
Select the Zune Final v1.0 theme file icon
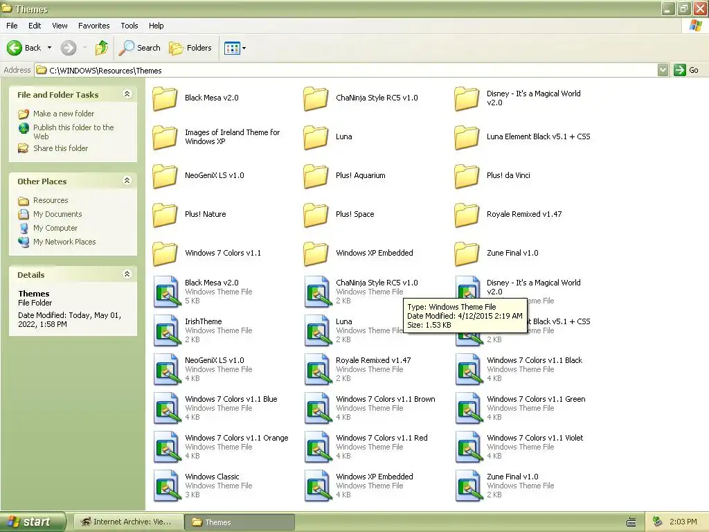[469, 487]
